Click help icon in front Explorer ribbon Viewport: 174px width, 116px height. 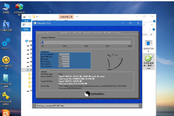tap(154, 29)
